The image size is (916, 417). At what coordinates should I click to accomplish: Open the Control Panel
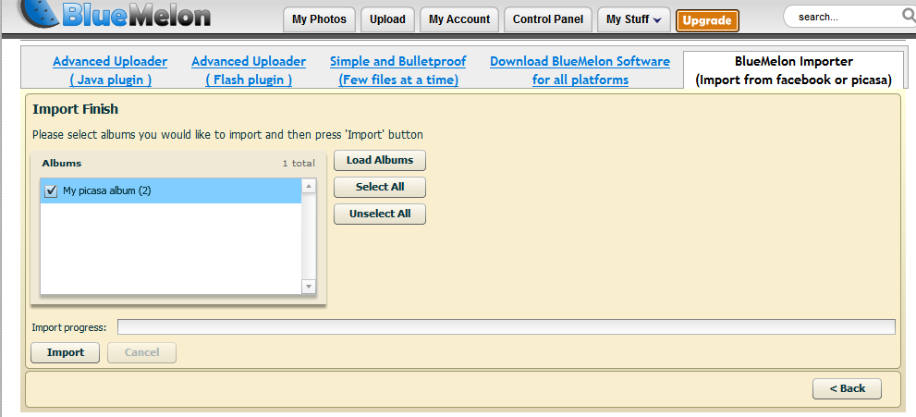click(x=548, y=19)
